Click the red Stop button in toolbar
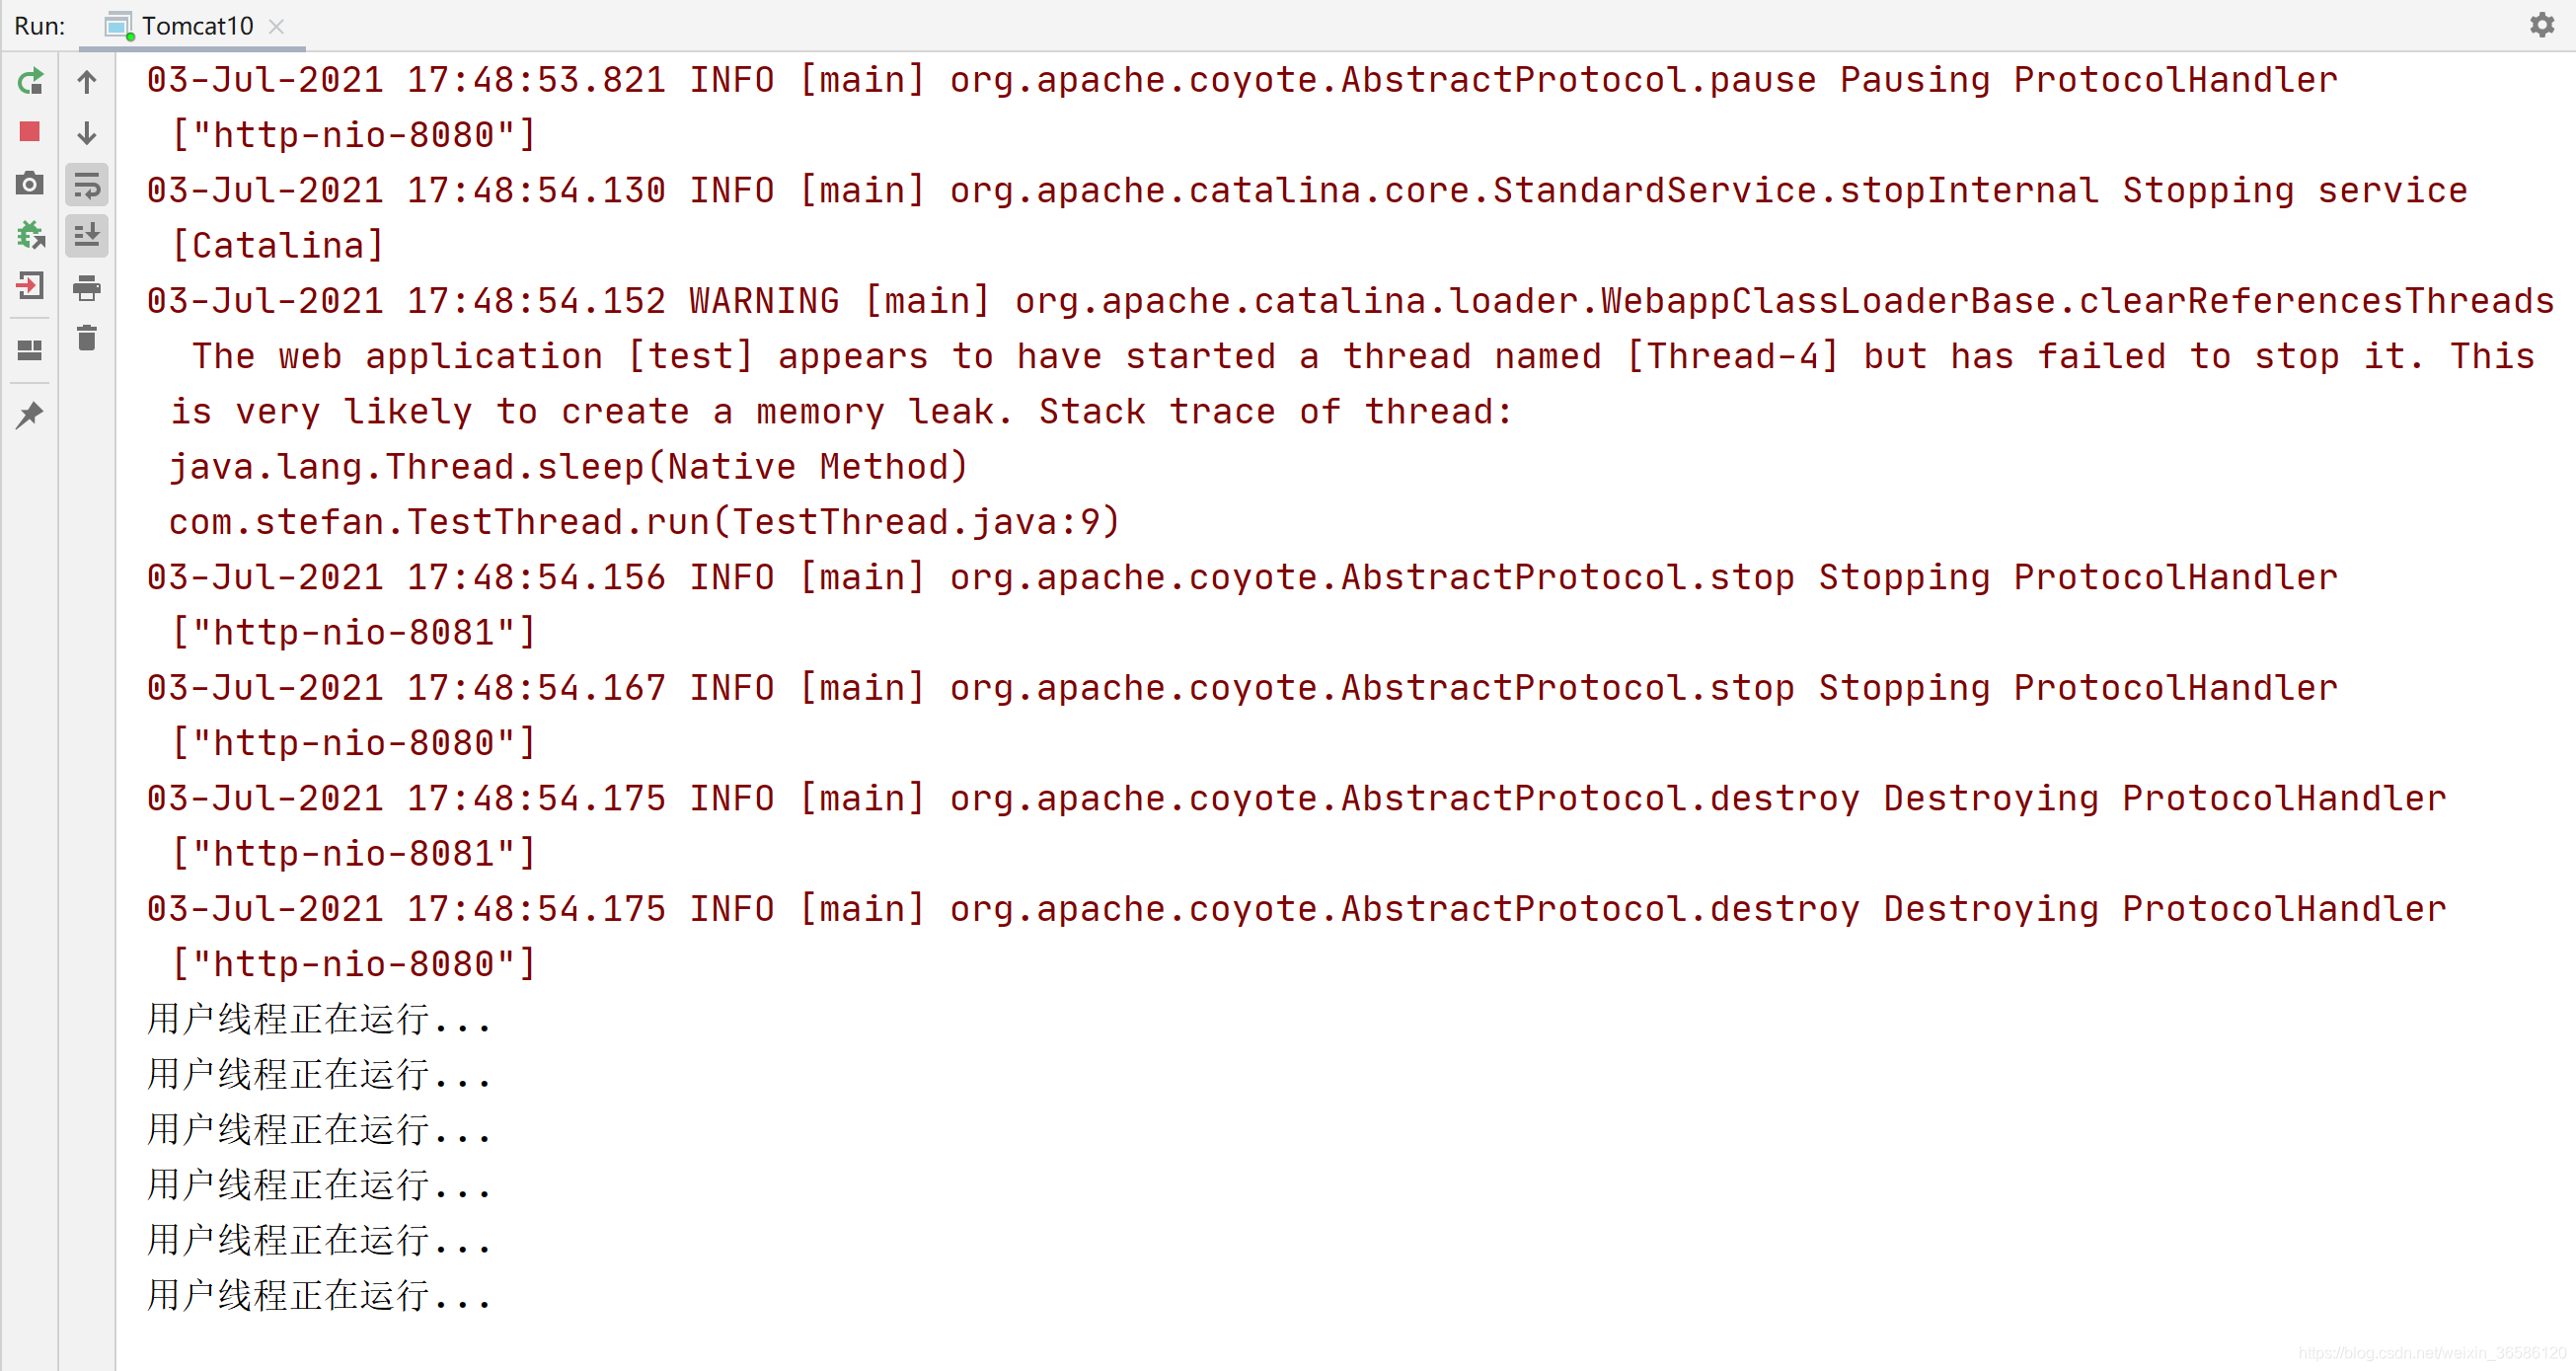Viewport: 2576px width, 1371px height. [29, 133]
